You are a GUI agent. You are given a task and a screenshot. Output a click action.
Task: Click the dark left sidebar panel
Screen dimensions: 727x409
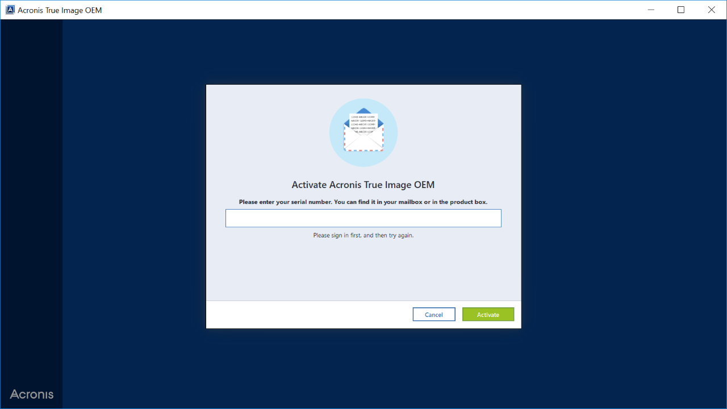[31, 199]
